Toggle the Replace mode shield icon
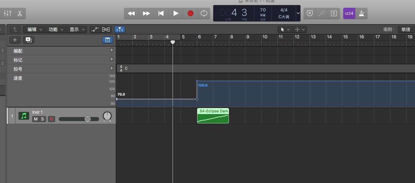This screenshot has width=415, height=183. coord(310,13)
